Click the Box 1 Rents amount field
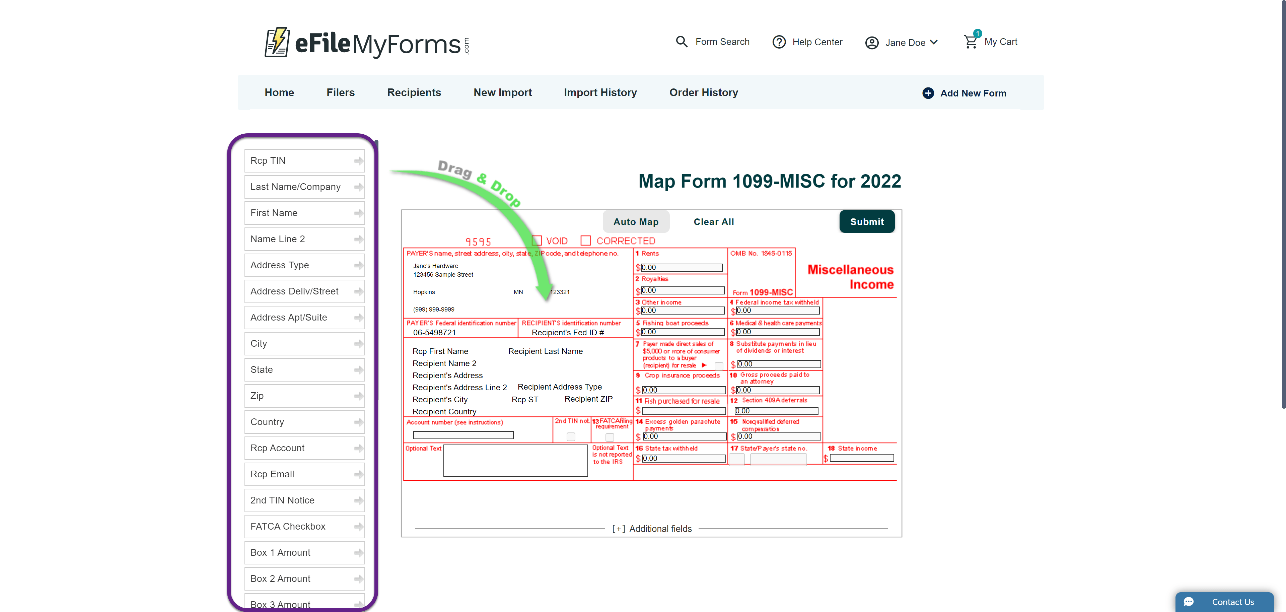 (682, 268)
